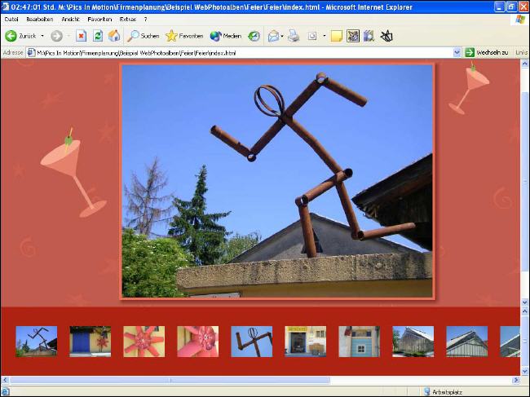Screen dimensions: 530x397
Task: Click the Wechseln zu button
Action: [486, 52]
